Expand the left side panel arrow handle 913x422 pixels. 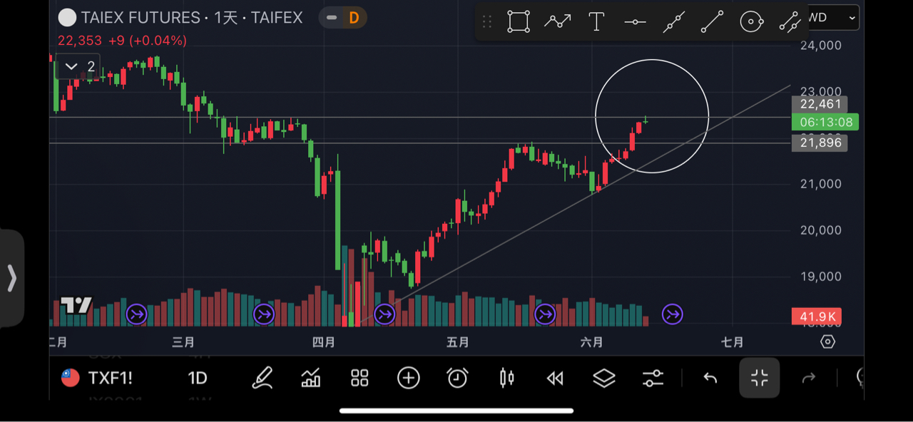click(11, 278)
